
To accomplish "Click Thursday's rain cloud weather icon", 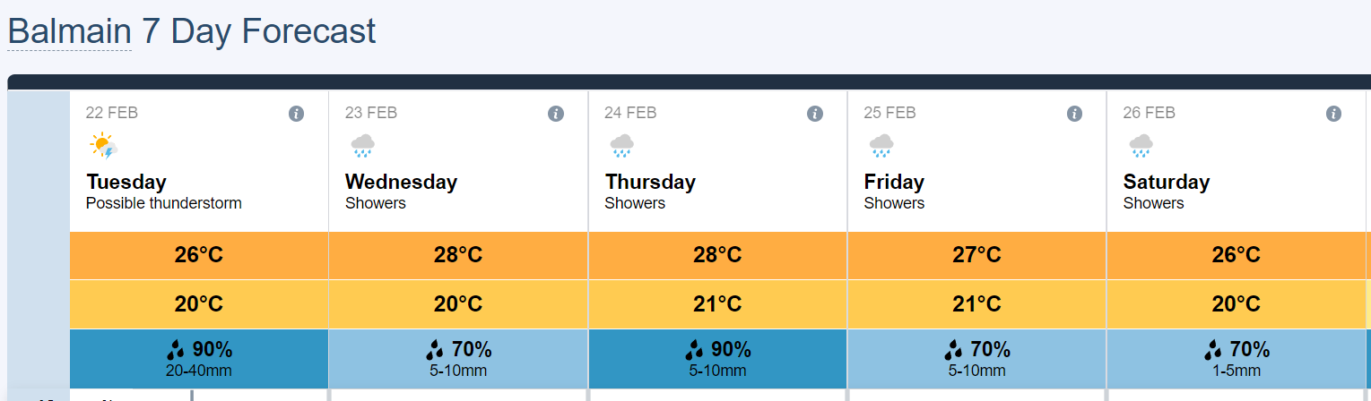I will (622, 146).
